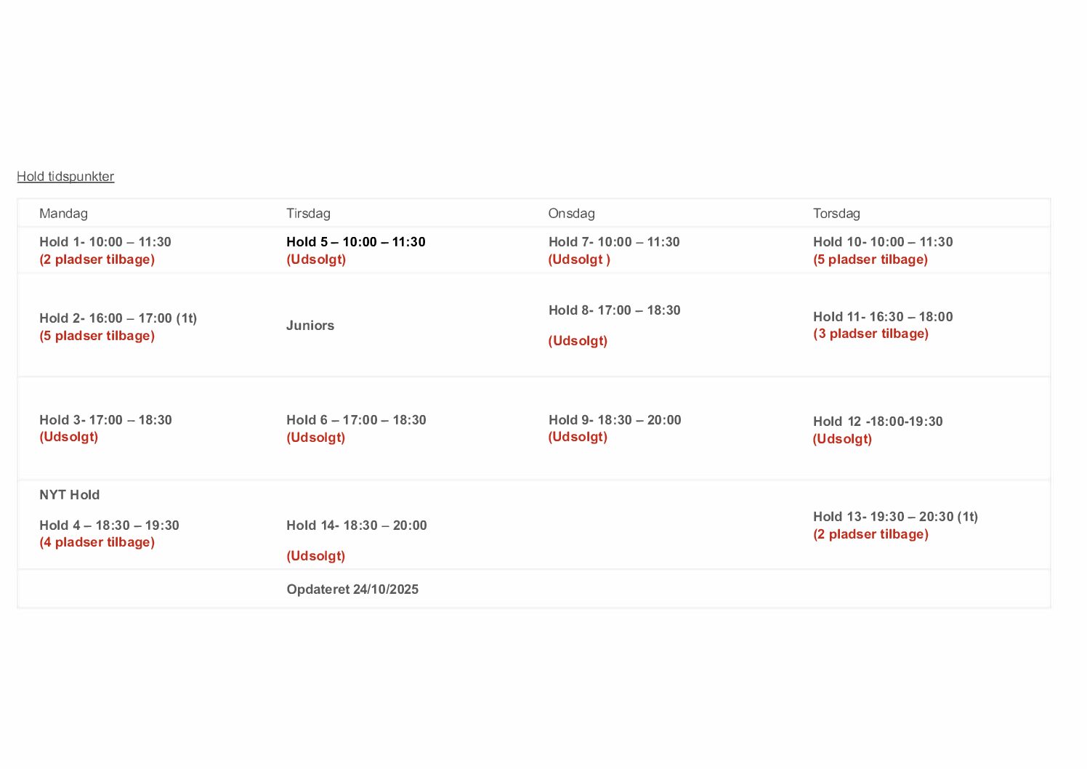This screenshot has height=769, width=1087.
Task: Click the Hold tidspunkter heading link
Action: [65, 177]
